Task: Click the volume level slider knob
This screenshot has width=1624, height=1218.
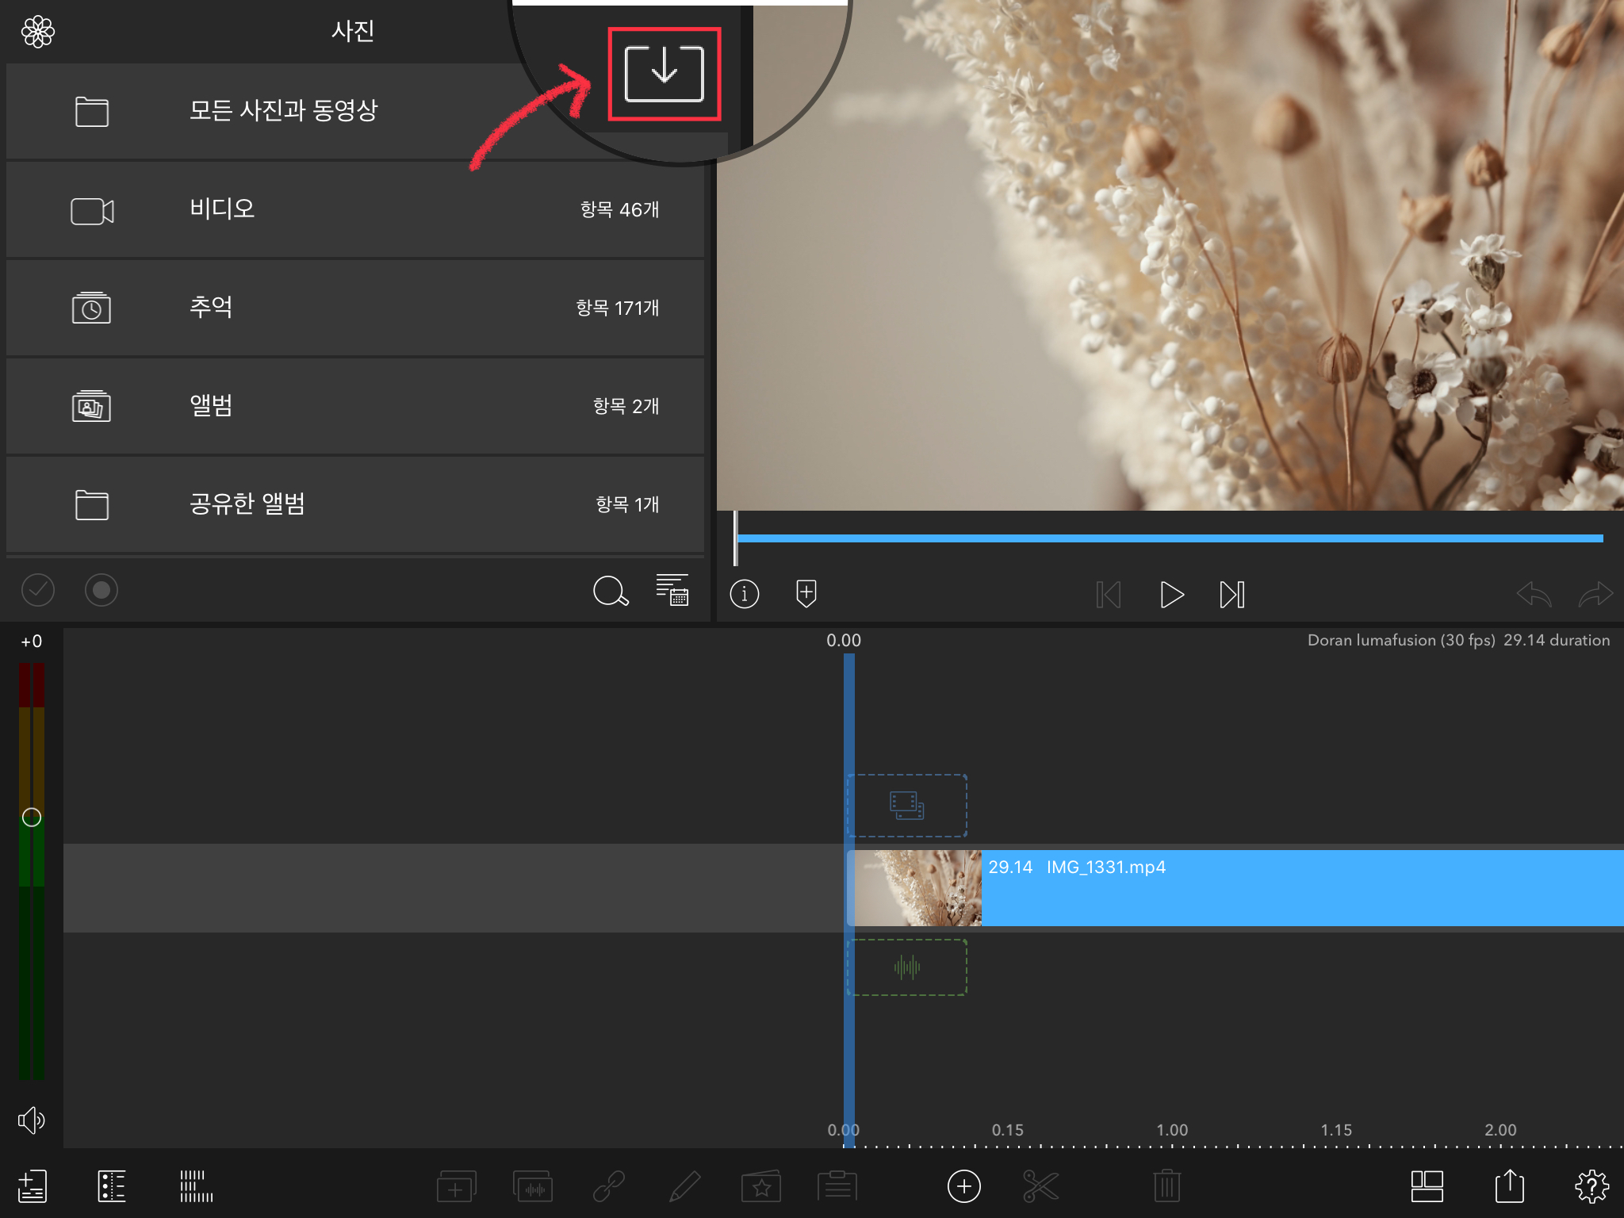Action: 32,818
